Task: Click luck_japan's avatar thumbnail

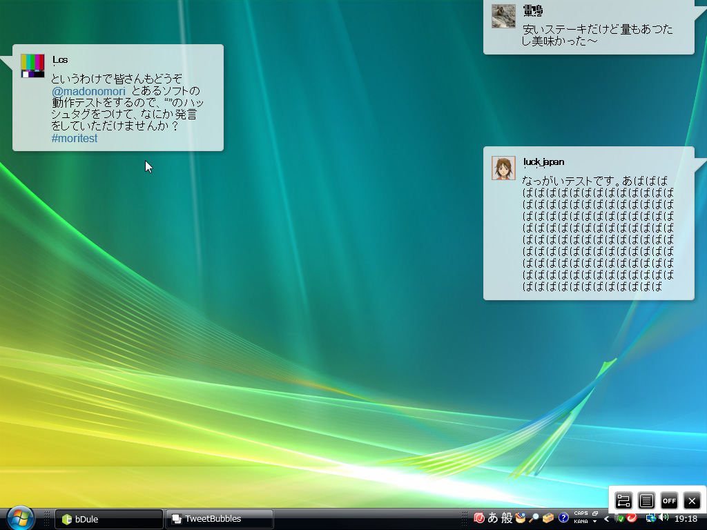Action: click(503, 166)
